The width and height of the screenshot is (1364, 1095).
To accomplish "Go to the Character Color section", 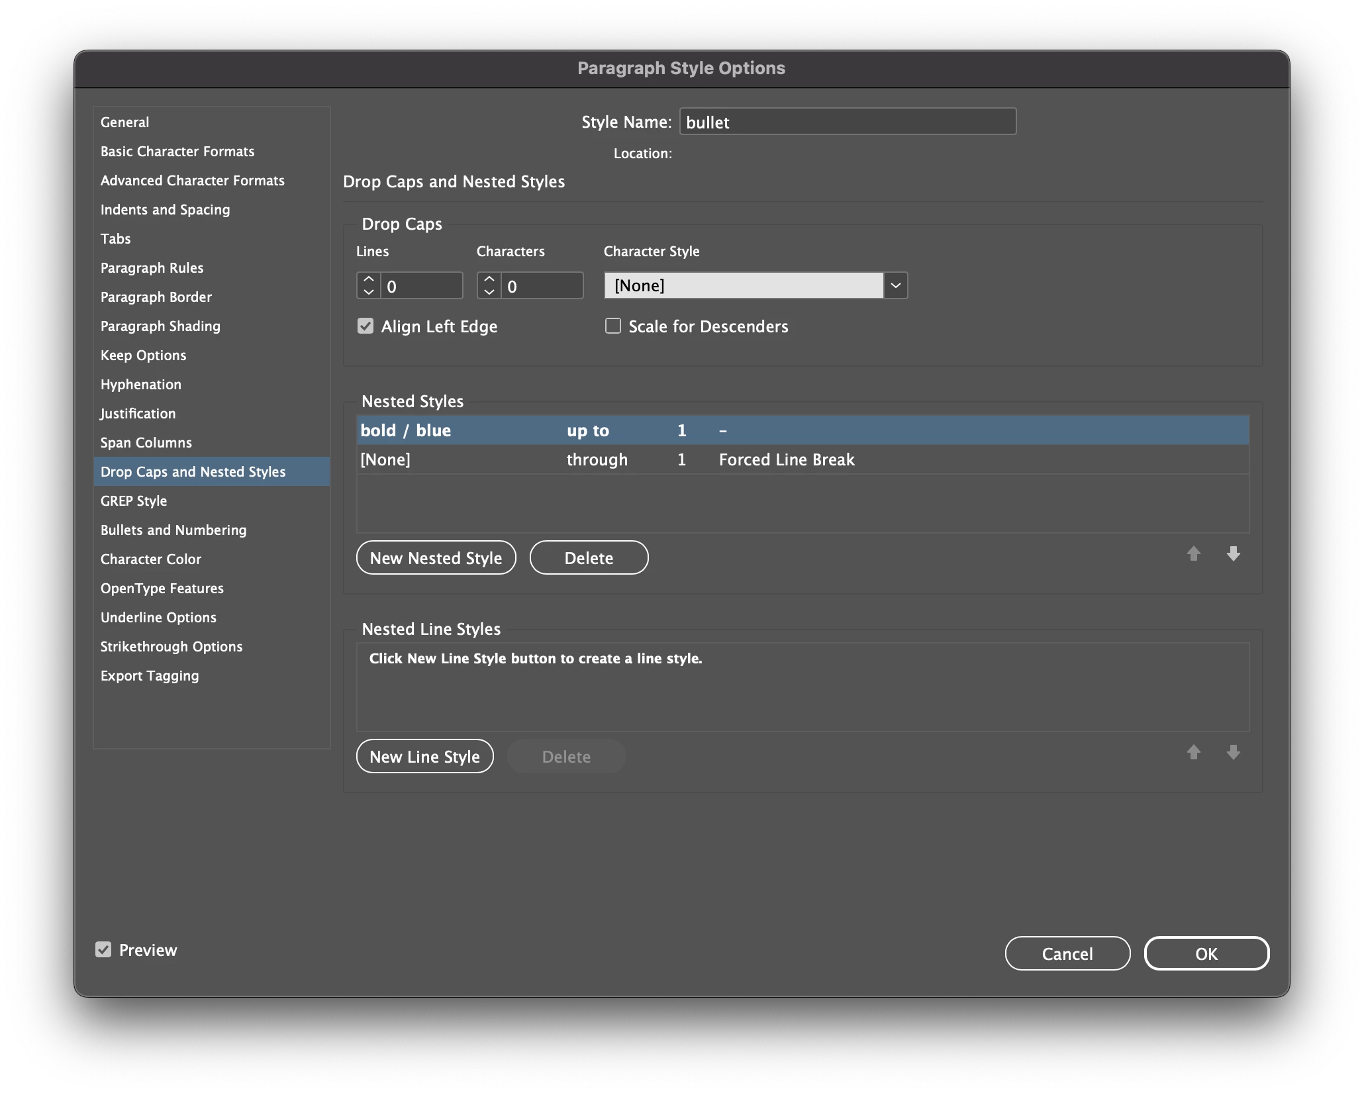I will tap(151, 559).
